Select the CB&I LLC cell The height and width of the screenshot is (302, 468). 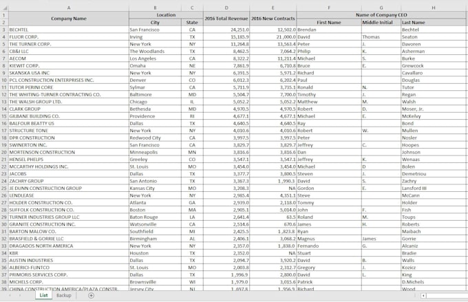[69, 52]
